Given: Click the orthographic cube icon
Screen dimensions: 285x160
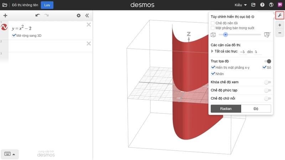Looking at the screenshot, I should [213, 34].
